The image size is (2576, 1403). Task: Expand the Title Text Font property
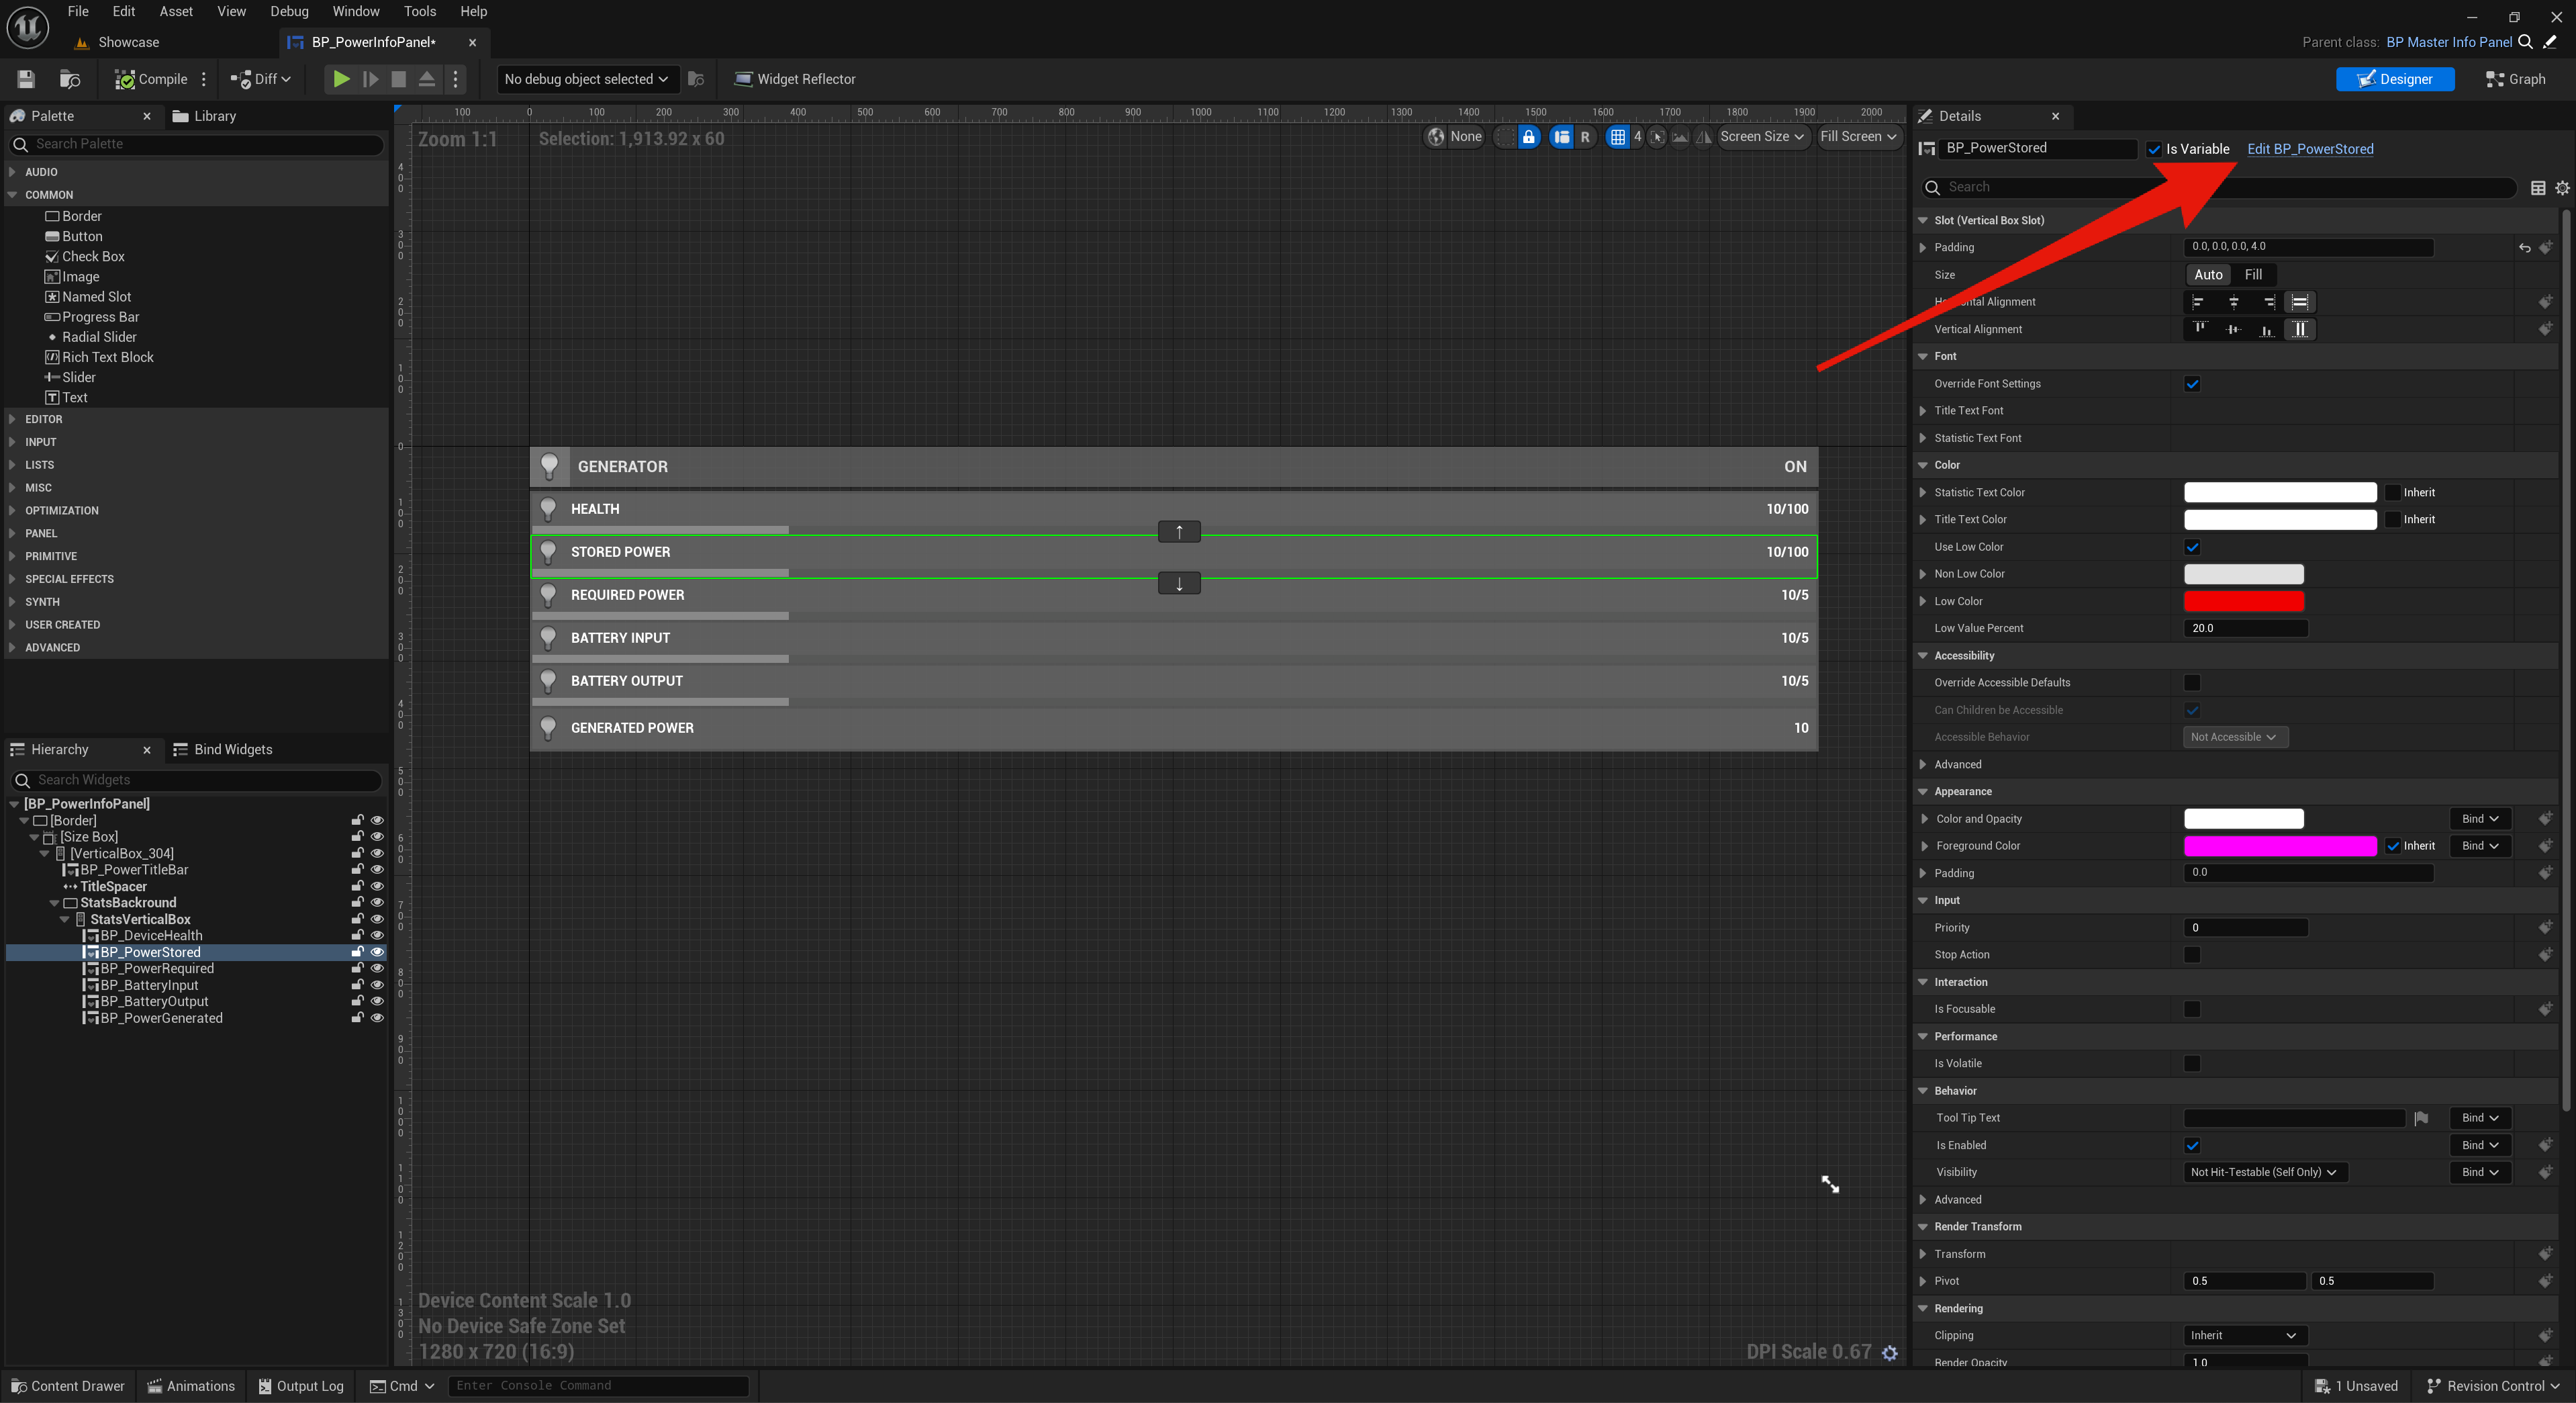[x=1923, y=411]
